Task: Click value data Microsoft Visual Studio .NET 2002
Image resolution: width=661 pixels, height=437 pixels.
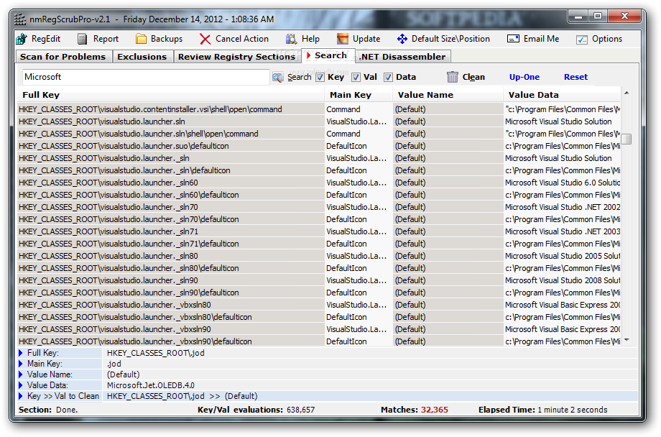Action: tap(563, 207)
